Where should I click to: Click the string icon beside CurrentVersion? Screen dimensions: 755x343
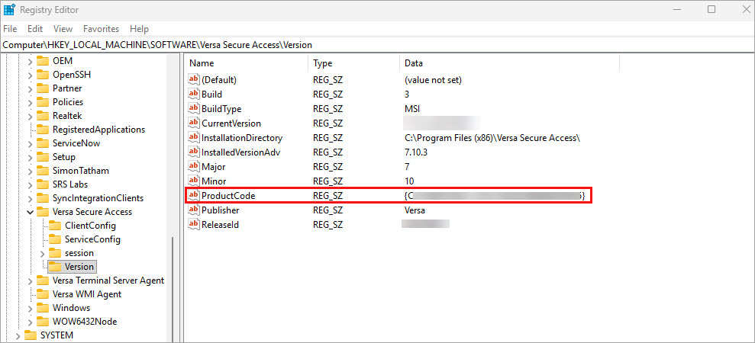pyautogui.click(x=194, y=123)
